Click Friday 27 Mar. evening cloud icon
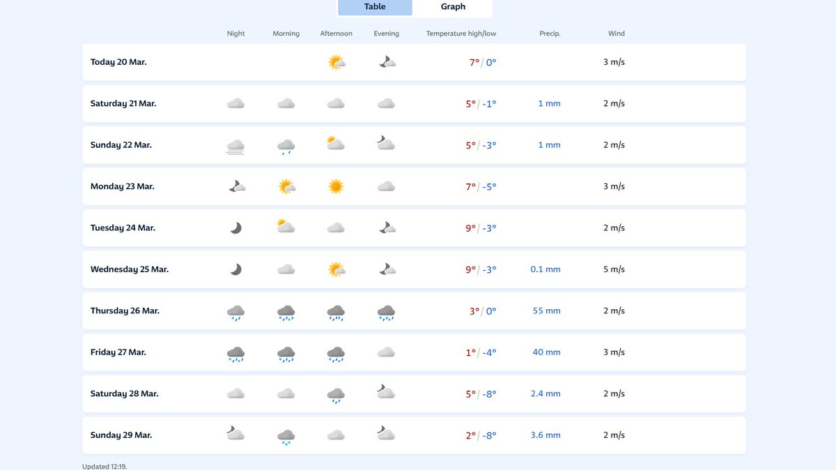Image resolution: width=836 pixels, height=470 pixels. click(387, 352)
